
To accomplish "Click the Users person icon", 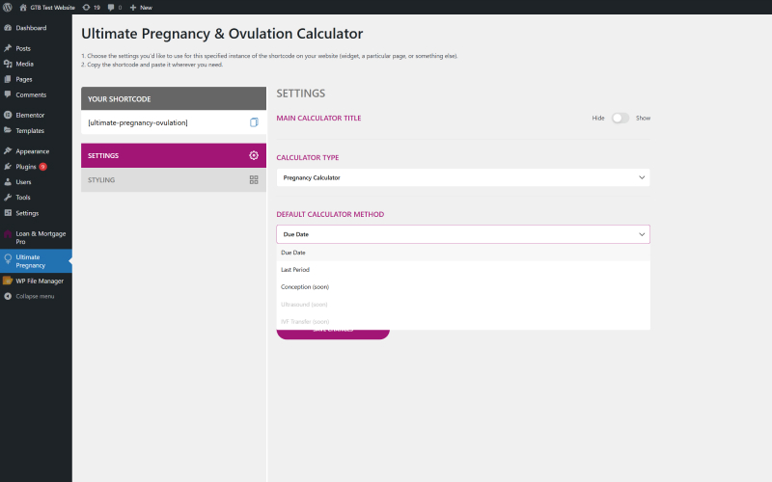I will tap(8, 182).
